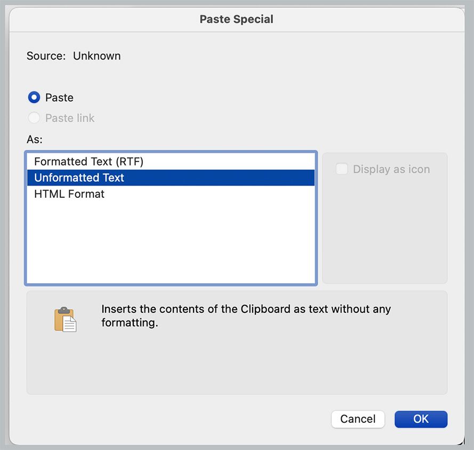Enable the Display as icon checkbox
This screenshot has height=450, width=474.
(x=341, y=169)
